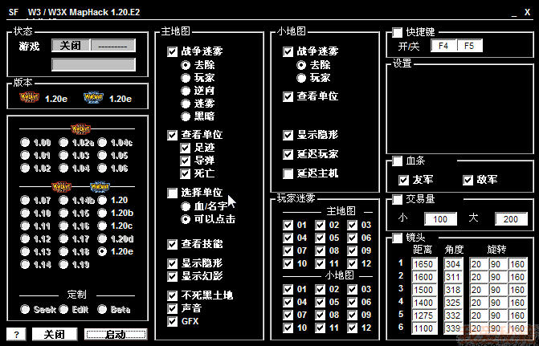
Task: Open help with the ? button
Action: click(x=17, y=334)
